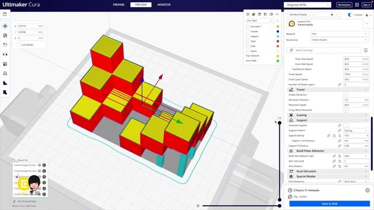Click the fx formula icon for Support Density
374x210 pixels.
(340, 136)
